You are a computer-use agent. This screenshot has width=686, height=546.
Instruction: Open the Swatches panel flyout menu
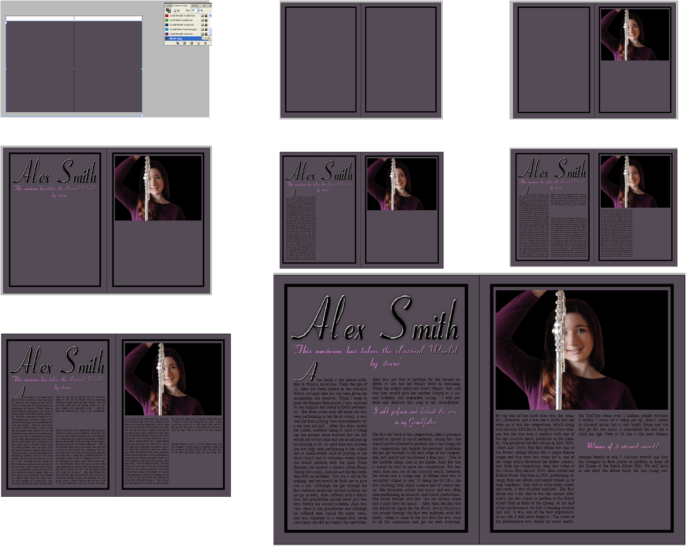[x=209, y=5]
